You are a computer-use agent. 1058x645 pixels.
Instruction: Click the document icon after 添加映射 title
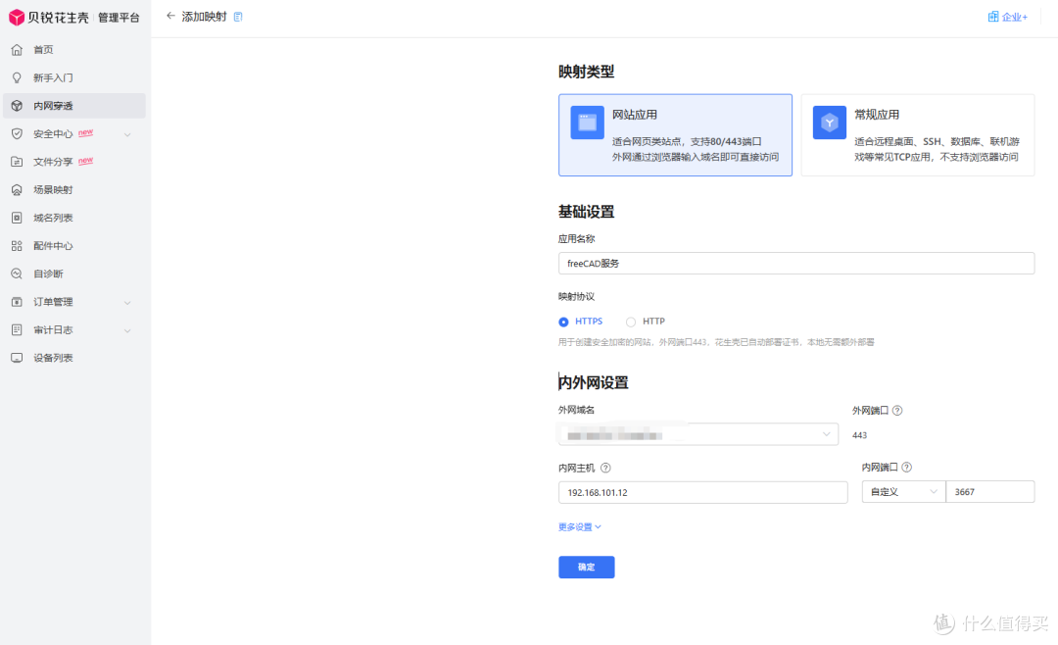pos(238,17)
